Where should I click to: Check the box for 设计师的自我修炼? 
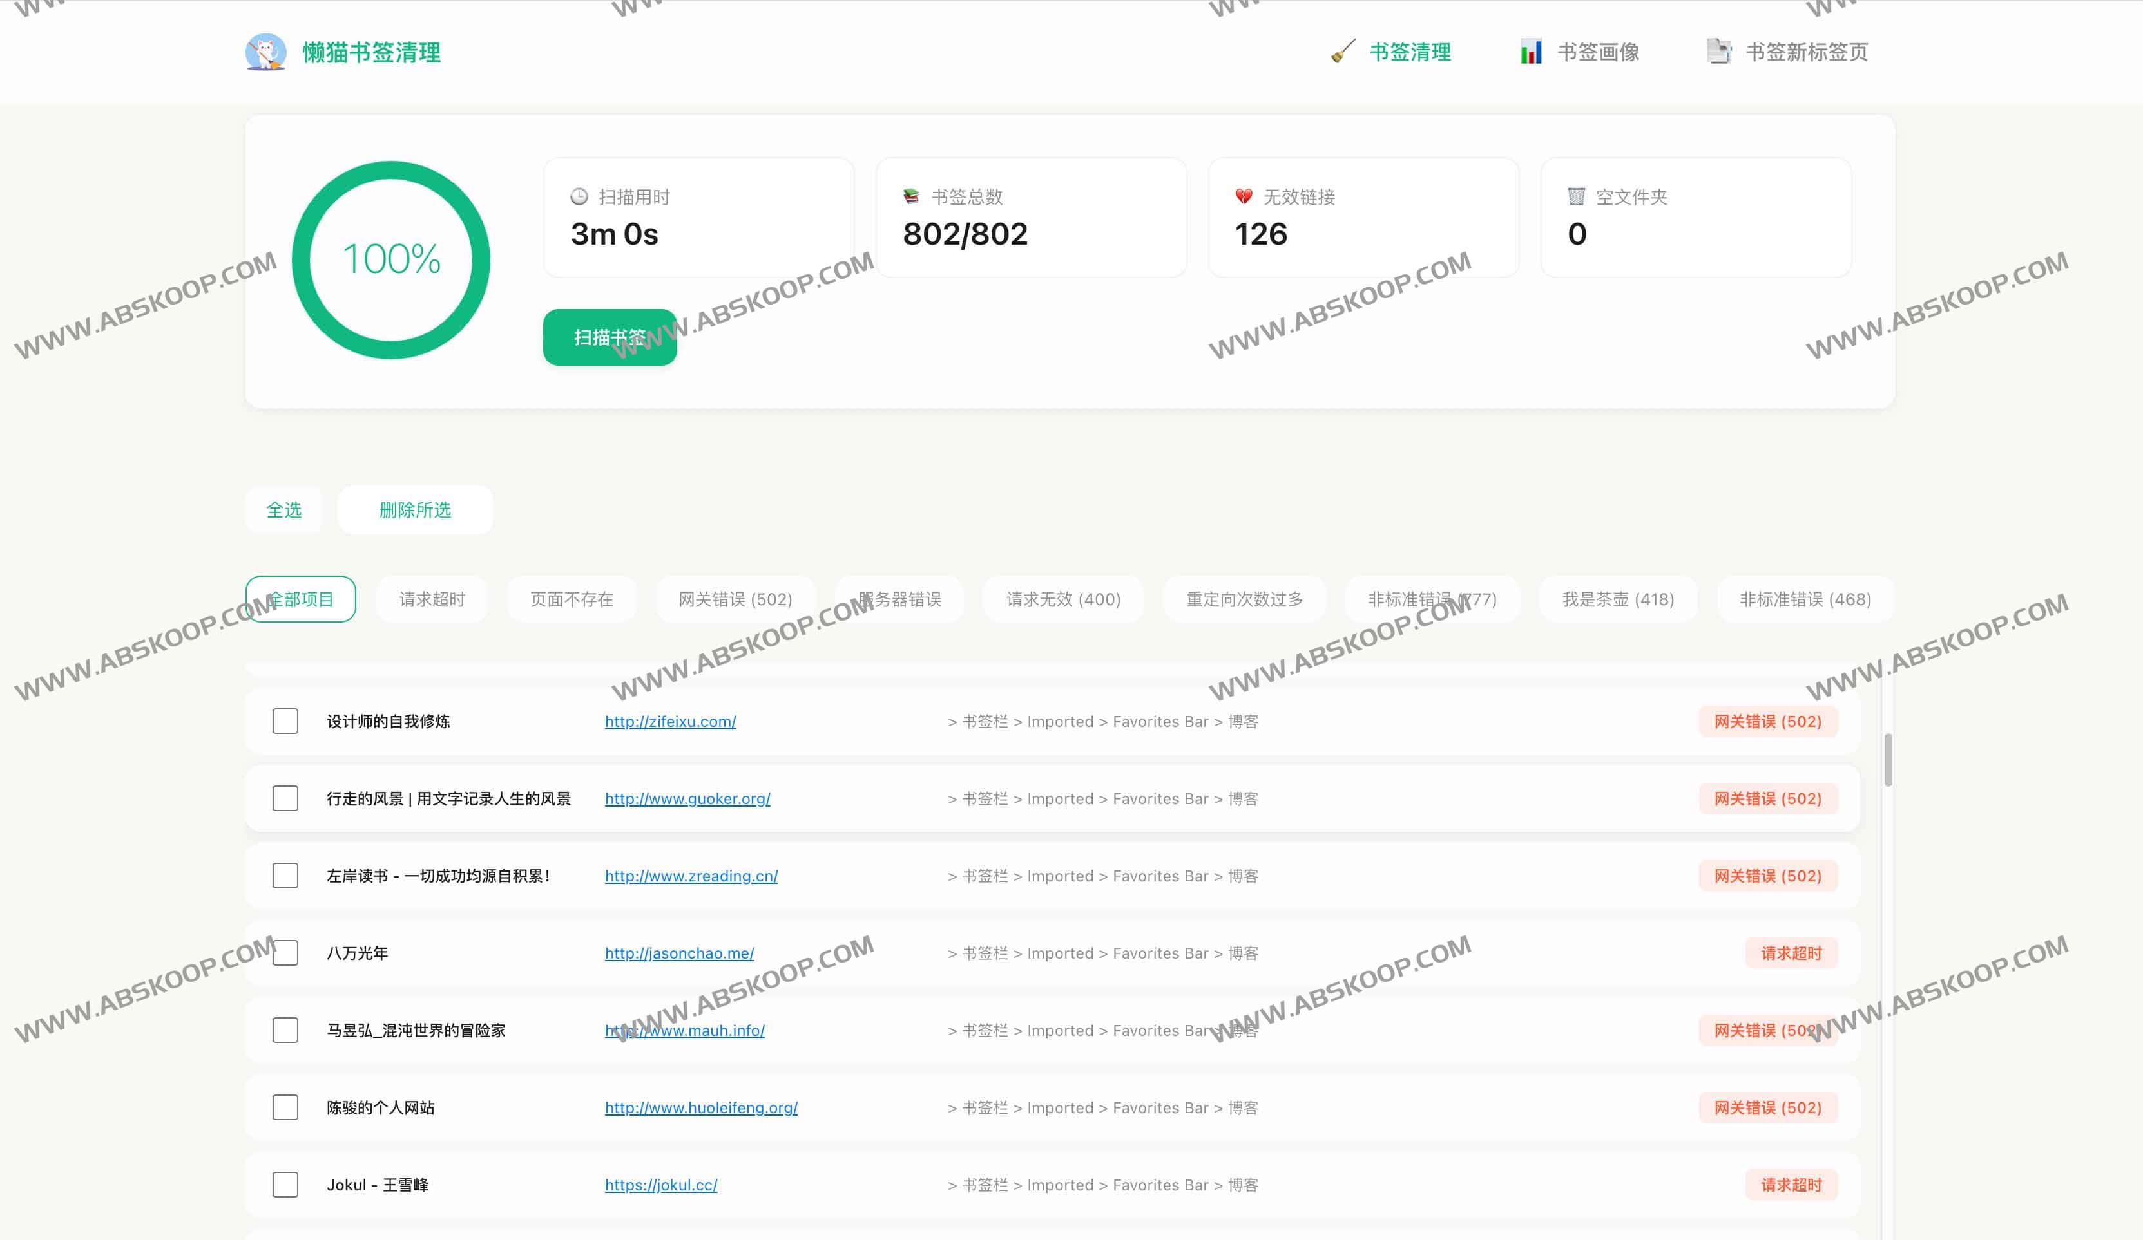[285, 722]
